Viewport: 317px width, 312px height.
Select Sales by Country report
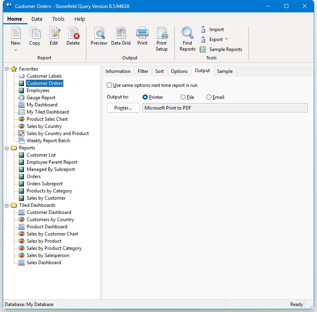(x=44, y=126)
